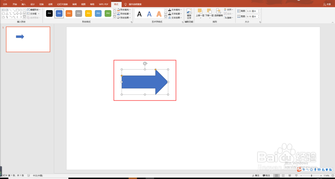This screenshot has height=179, width=335.
Task: Expand the WordArt styles gallery
Action: [165, 17]
